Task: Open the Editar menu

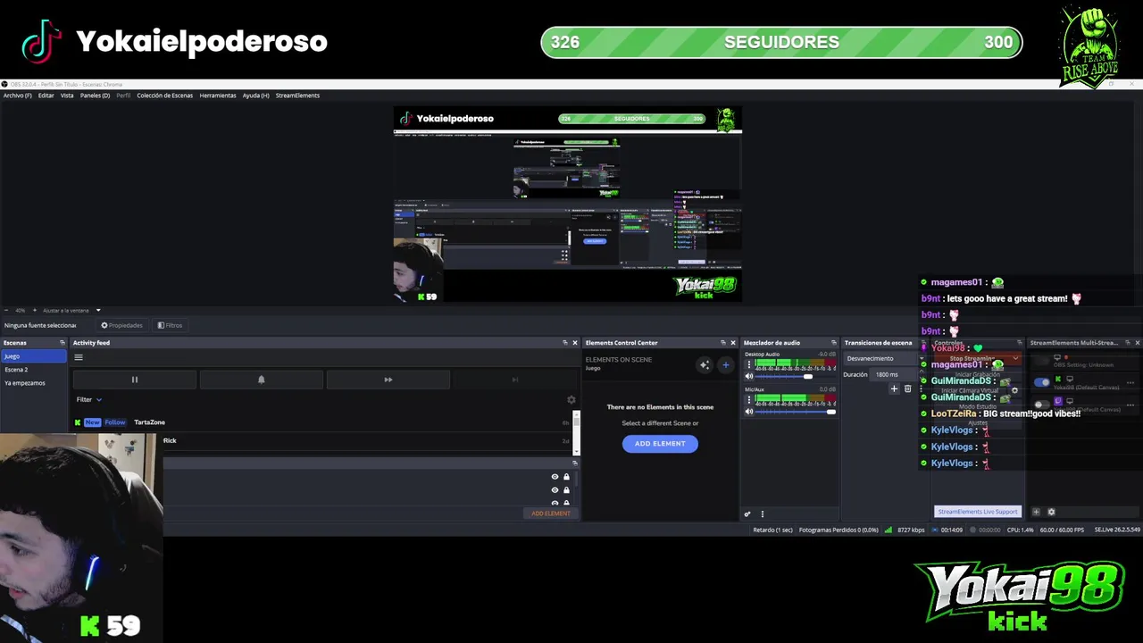Action: point(46,96)
